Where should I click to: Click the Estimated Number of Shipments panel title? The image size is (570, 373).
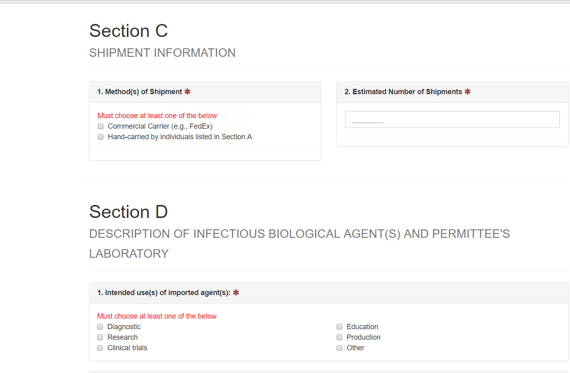click(x=403, y=92)
